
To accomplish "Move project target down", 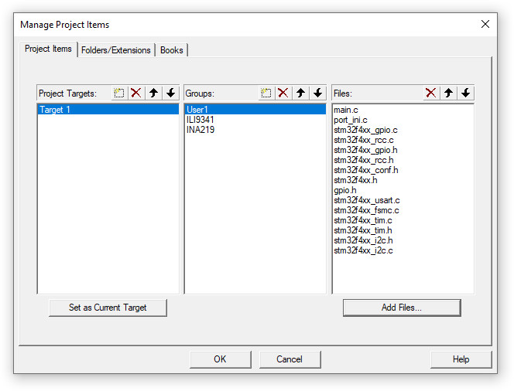I will click(171, 93).
